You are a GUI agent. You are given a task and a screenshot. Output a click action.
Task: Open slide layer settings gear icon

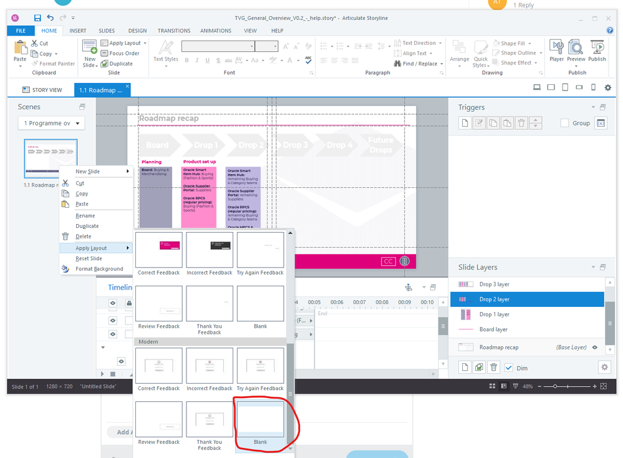tap(604, 368)
